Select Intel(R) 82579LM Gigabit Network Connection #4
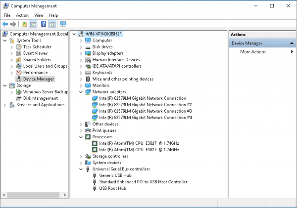 click(145, 118)
